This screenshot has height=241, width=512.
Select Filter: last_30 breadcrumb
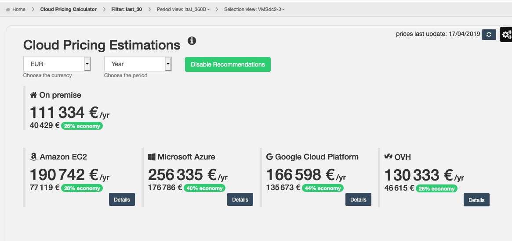[x=127, y=10]
